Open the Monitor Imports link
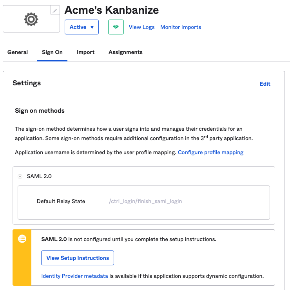 tap(181, 27)
